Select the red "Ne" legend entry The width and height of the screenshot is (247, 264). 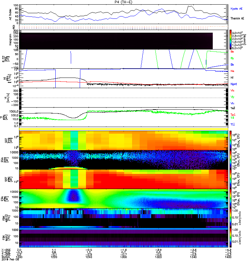233,71
